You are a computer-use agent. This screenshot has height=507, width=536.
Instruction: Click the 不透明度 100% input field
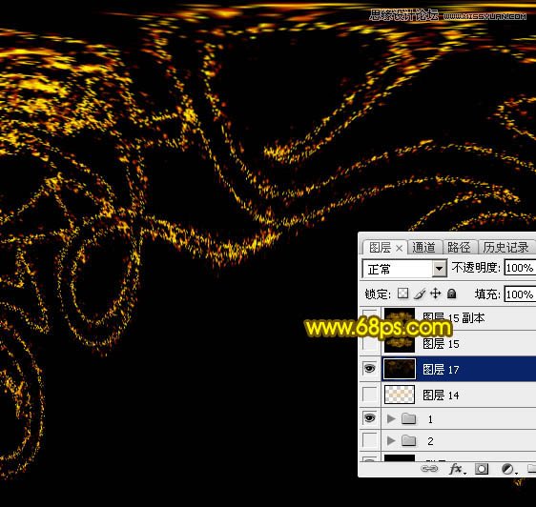click(521, 268)
